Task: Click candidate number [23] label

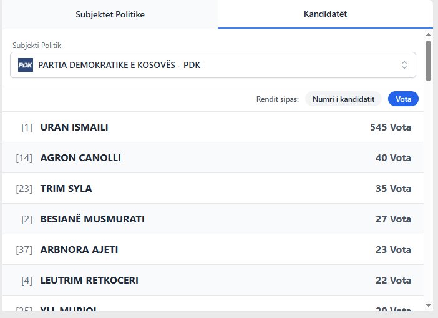Action: pyautogui.click(x=24, y=189)
